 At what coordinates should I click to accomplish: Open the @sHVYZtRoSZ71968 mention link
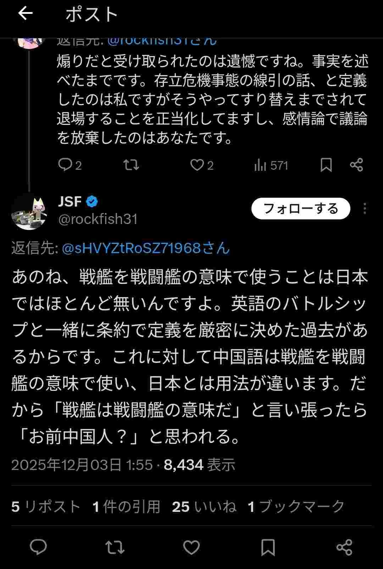point(146,248)
